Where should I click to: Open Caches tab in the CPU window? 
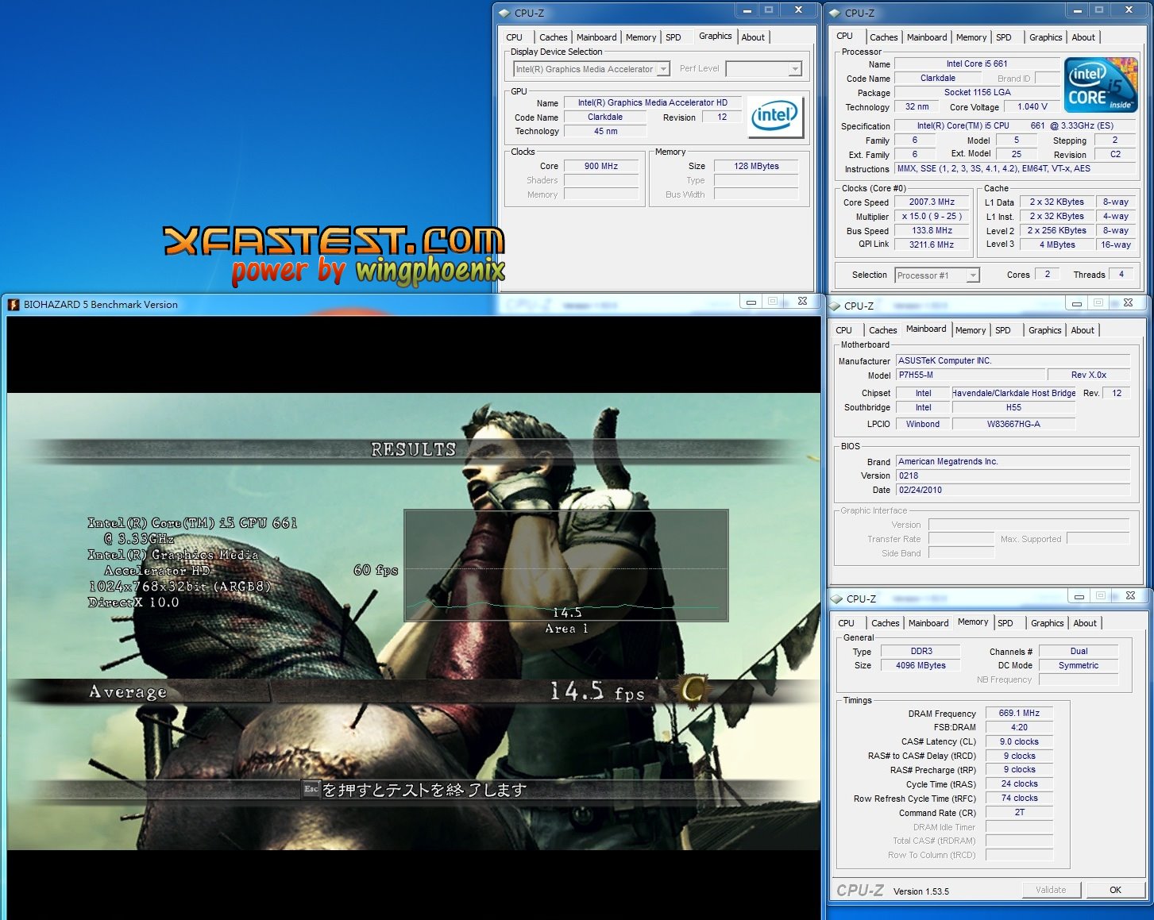point(883,37)
